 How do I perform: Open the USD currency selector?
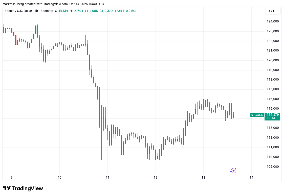click(273, 11)
